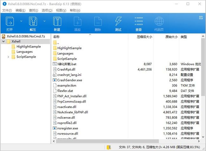Click the toolbar layout grid icon at top right

(201, 18)
